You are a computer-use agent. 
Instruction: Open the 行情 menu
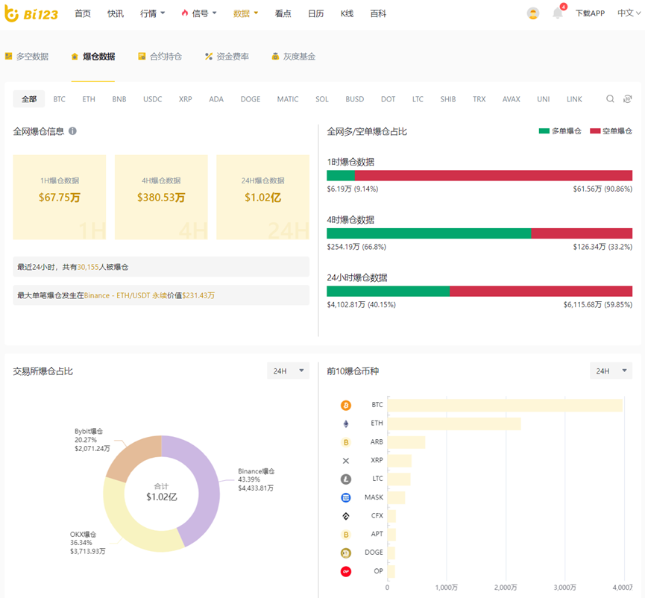tap(152, 13)
